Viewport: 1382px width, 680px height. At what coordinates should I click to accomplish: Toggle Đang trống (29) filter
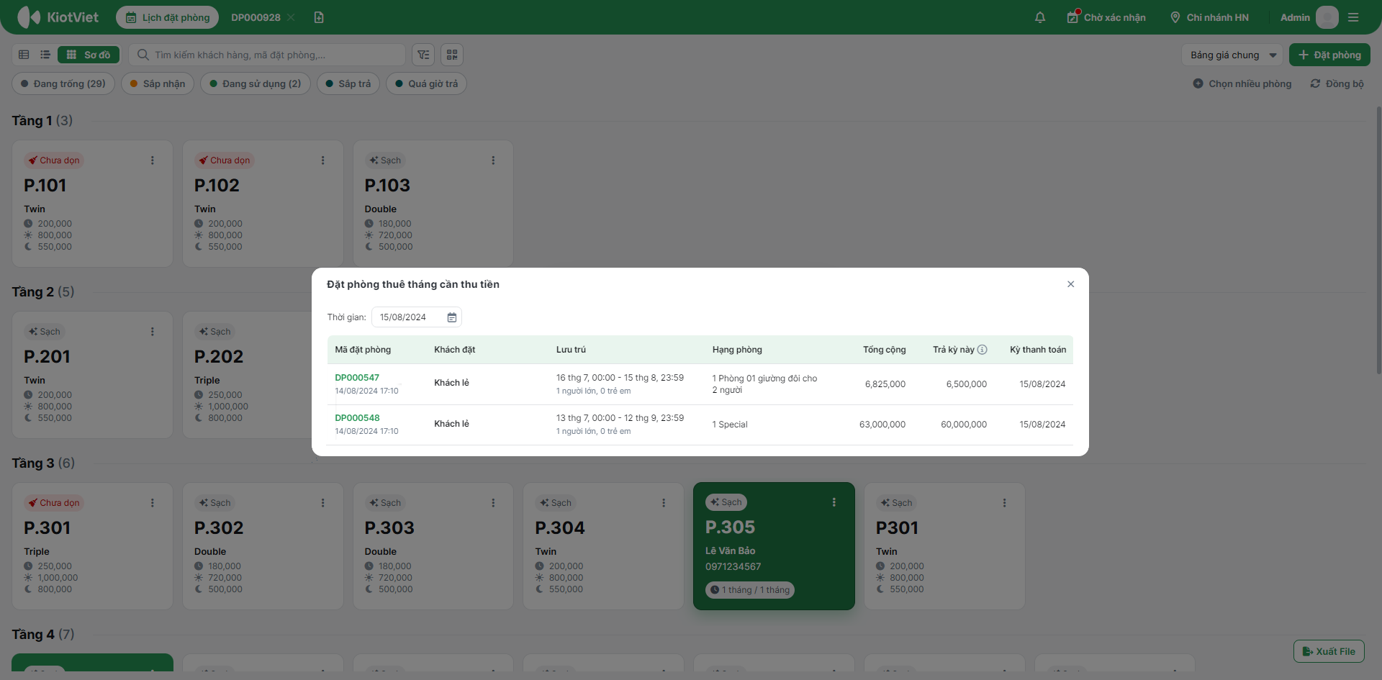pyautogui.click(x=63, y=83)
